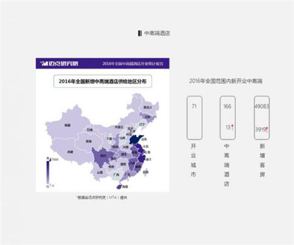Click the data source note mentioning MTA

click(x=102, y=197)
